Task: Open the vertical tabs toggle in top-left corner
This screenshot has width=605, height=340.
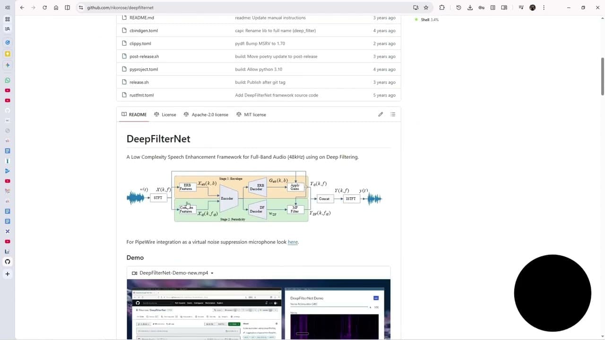Action: click(8, 8)
